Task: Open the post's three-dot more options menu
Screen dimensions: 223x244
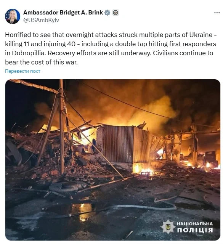Action: point(217,13)
